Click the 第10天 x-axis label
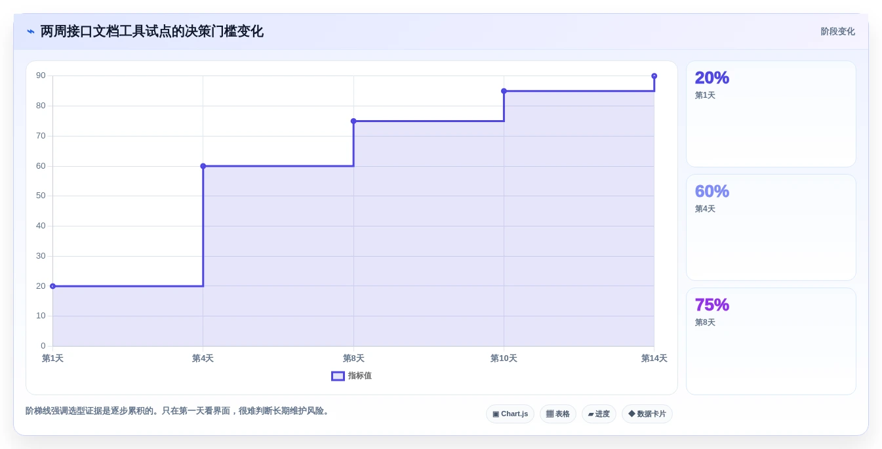The height and width of the screenshot is (449, 882). click(x=504, y=358)
